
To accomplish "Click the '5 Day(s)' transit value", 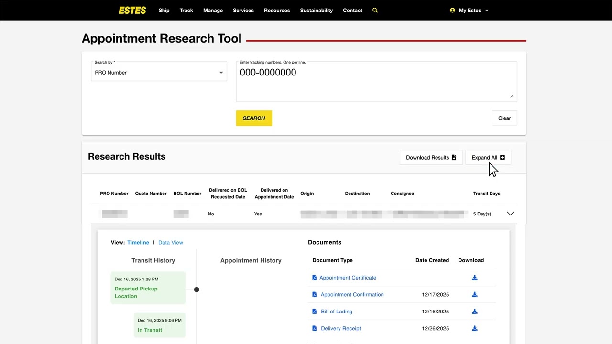I will point(482,214).
